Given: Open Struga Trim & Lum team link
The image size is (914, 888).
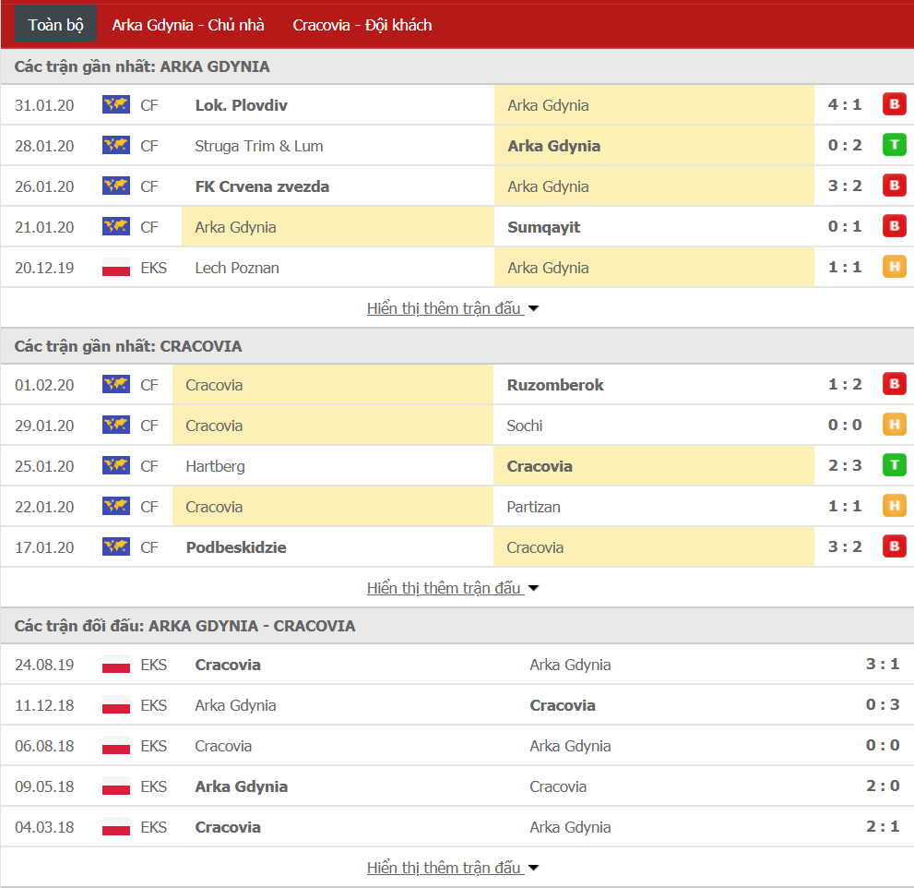Looking at the screenshot, I should tap(259, 146).
